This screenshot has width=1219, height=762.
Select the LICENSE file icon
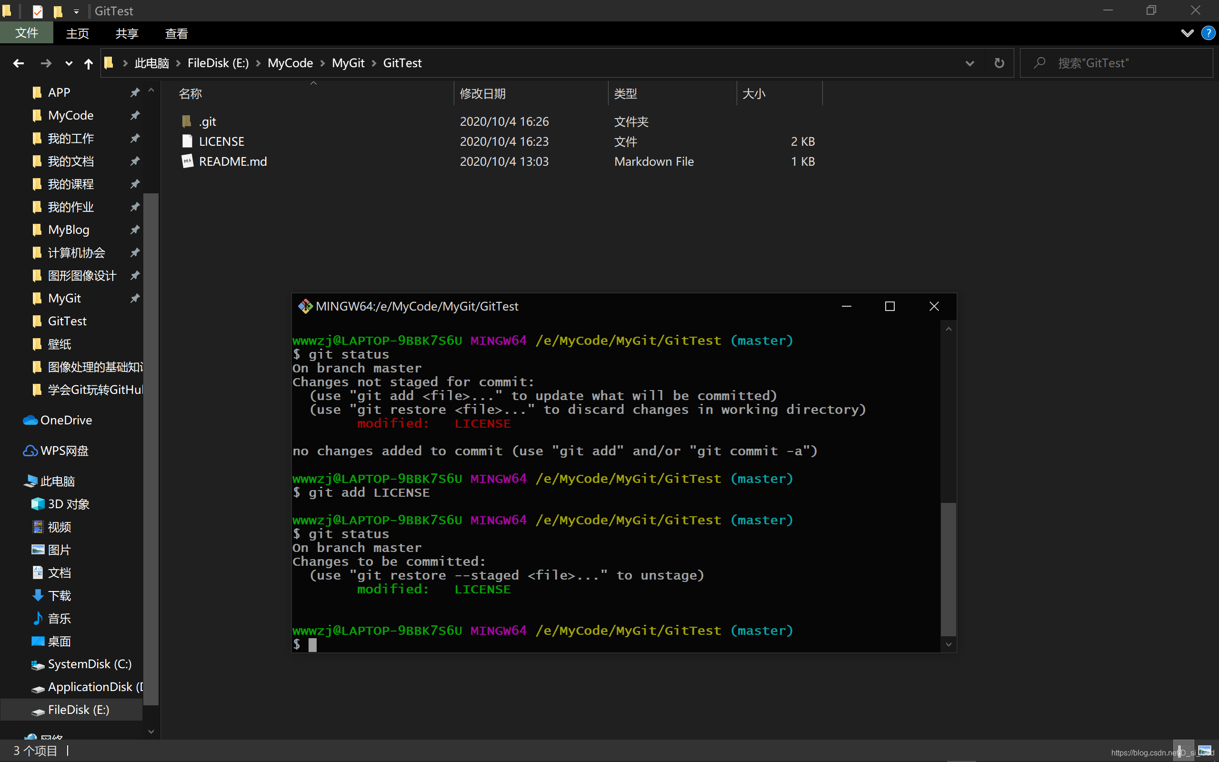pyautogui.click(x=187, y=141)
